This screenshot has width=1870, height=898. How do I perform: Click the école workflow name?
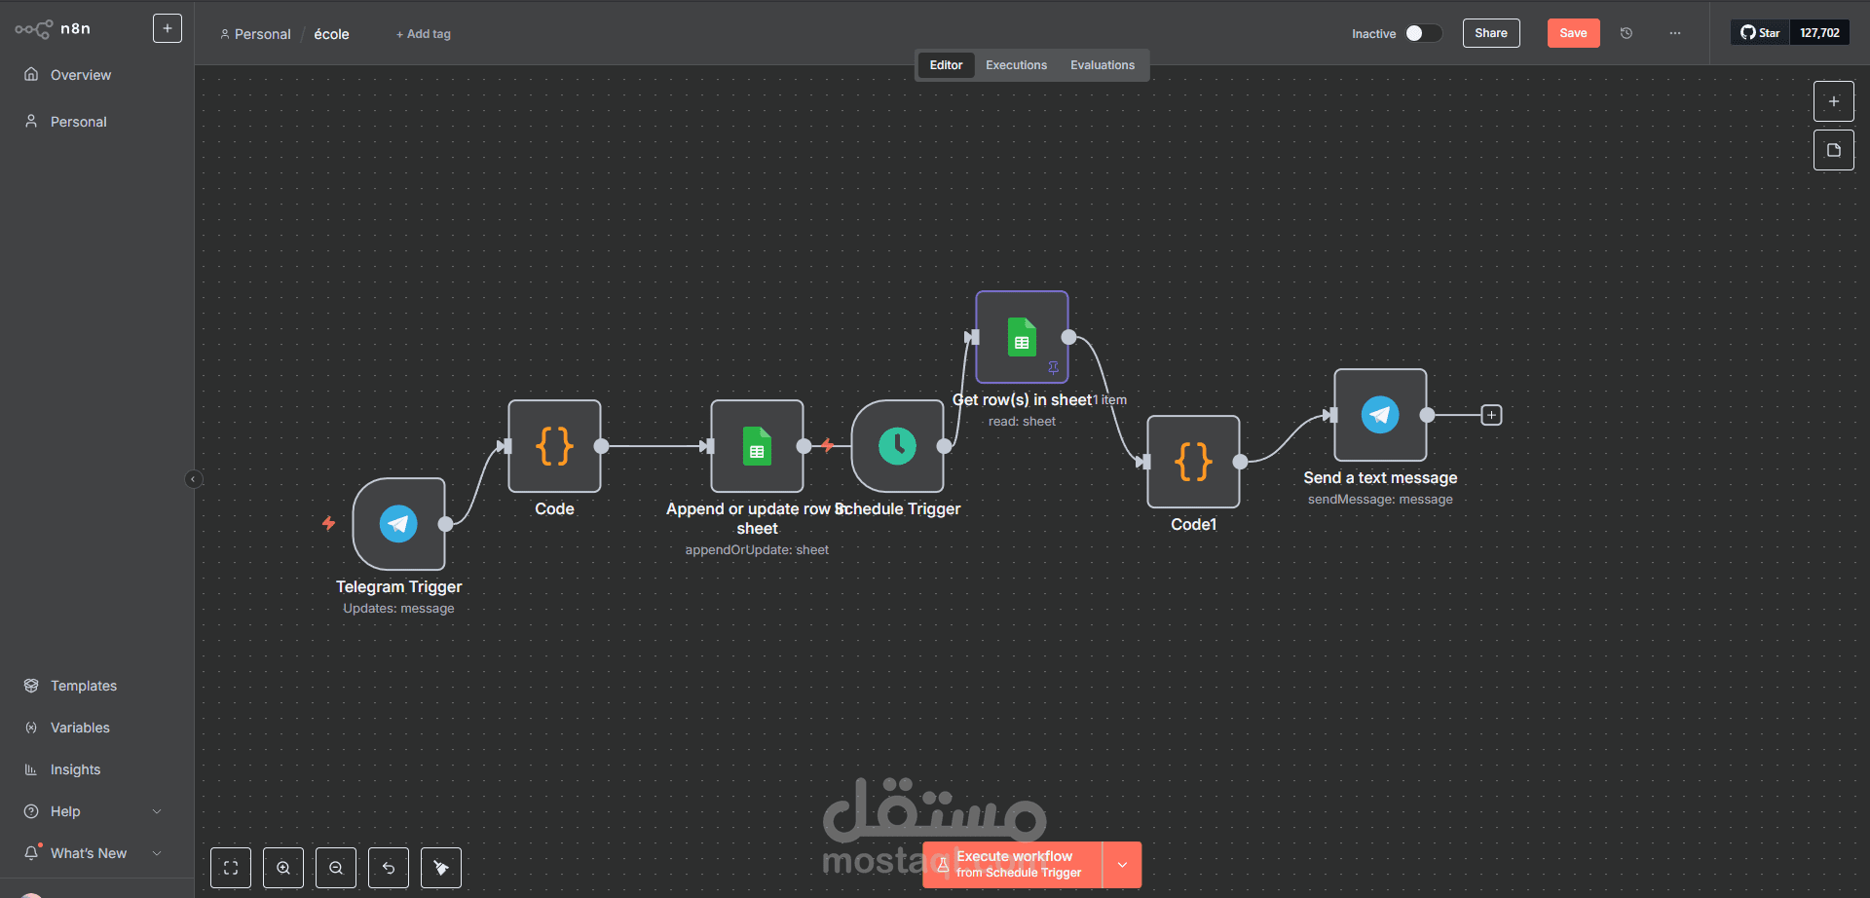(331, 34)
